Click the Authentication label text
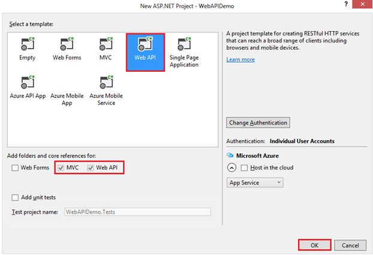 point(245,141)
